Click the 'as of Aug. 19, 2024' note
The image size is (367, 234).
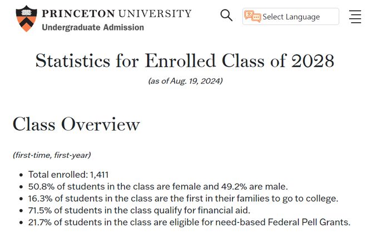point(185,81)
